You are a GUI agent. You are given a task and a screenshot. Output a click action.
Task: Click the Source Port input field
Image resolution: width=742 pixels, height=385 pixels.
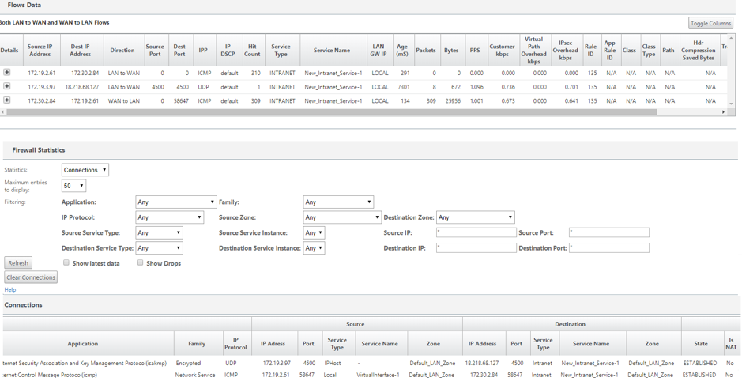coord(609,232)
